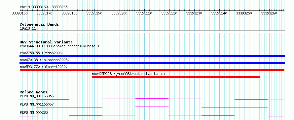Screen dimensions: 294x120
Task: Click label PEPD|NM_001166056
Action: 37,96
